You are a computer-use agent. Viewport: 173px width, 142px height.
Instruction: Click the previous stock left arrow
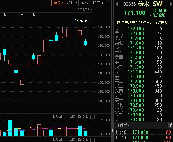(x=117, y=4)
